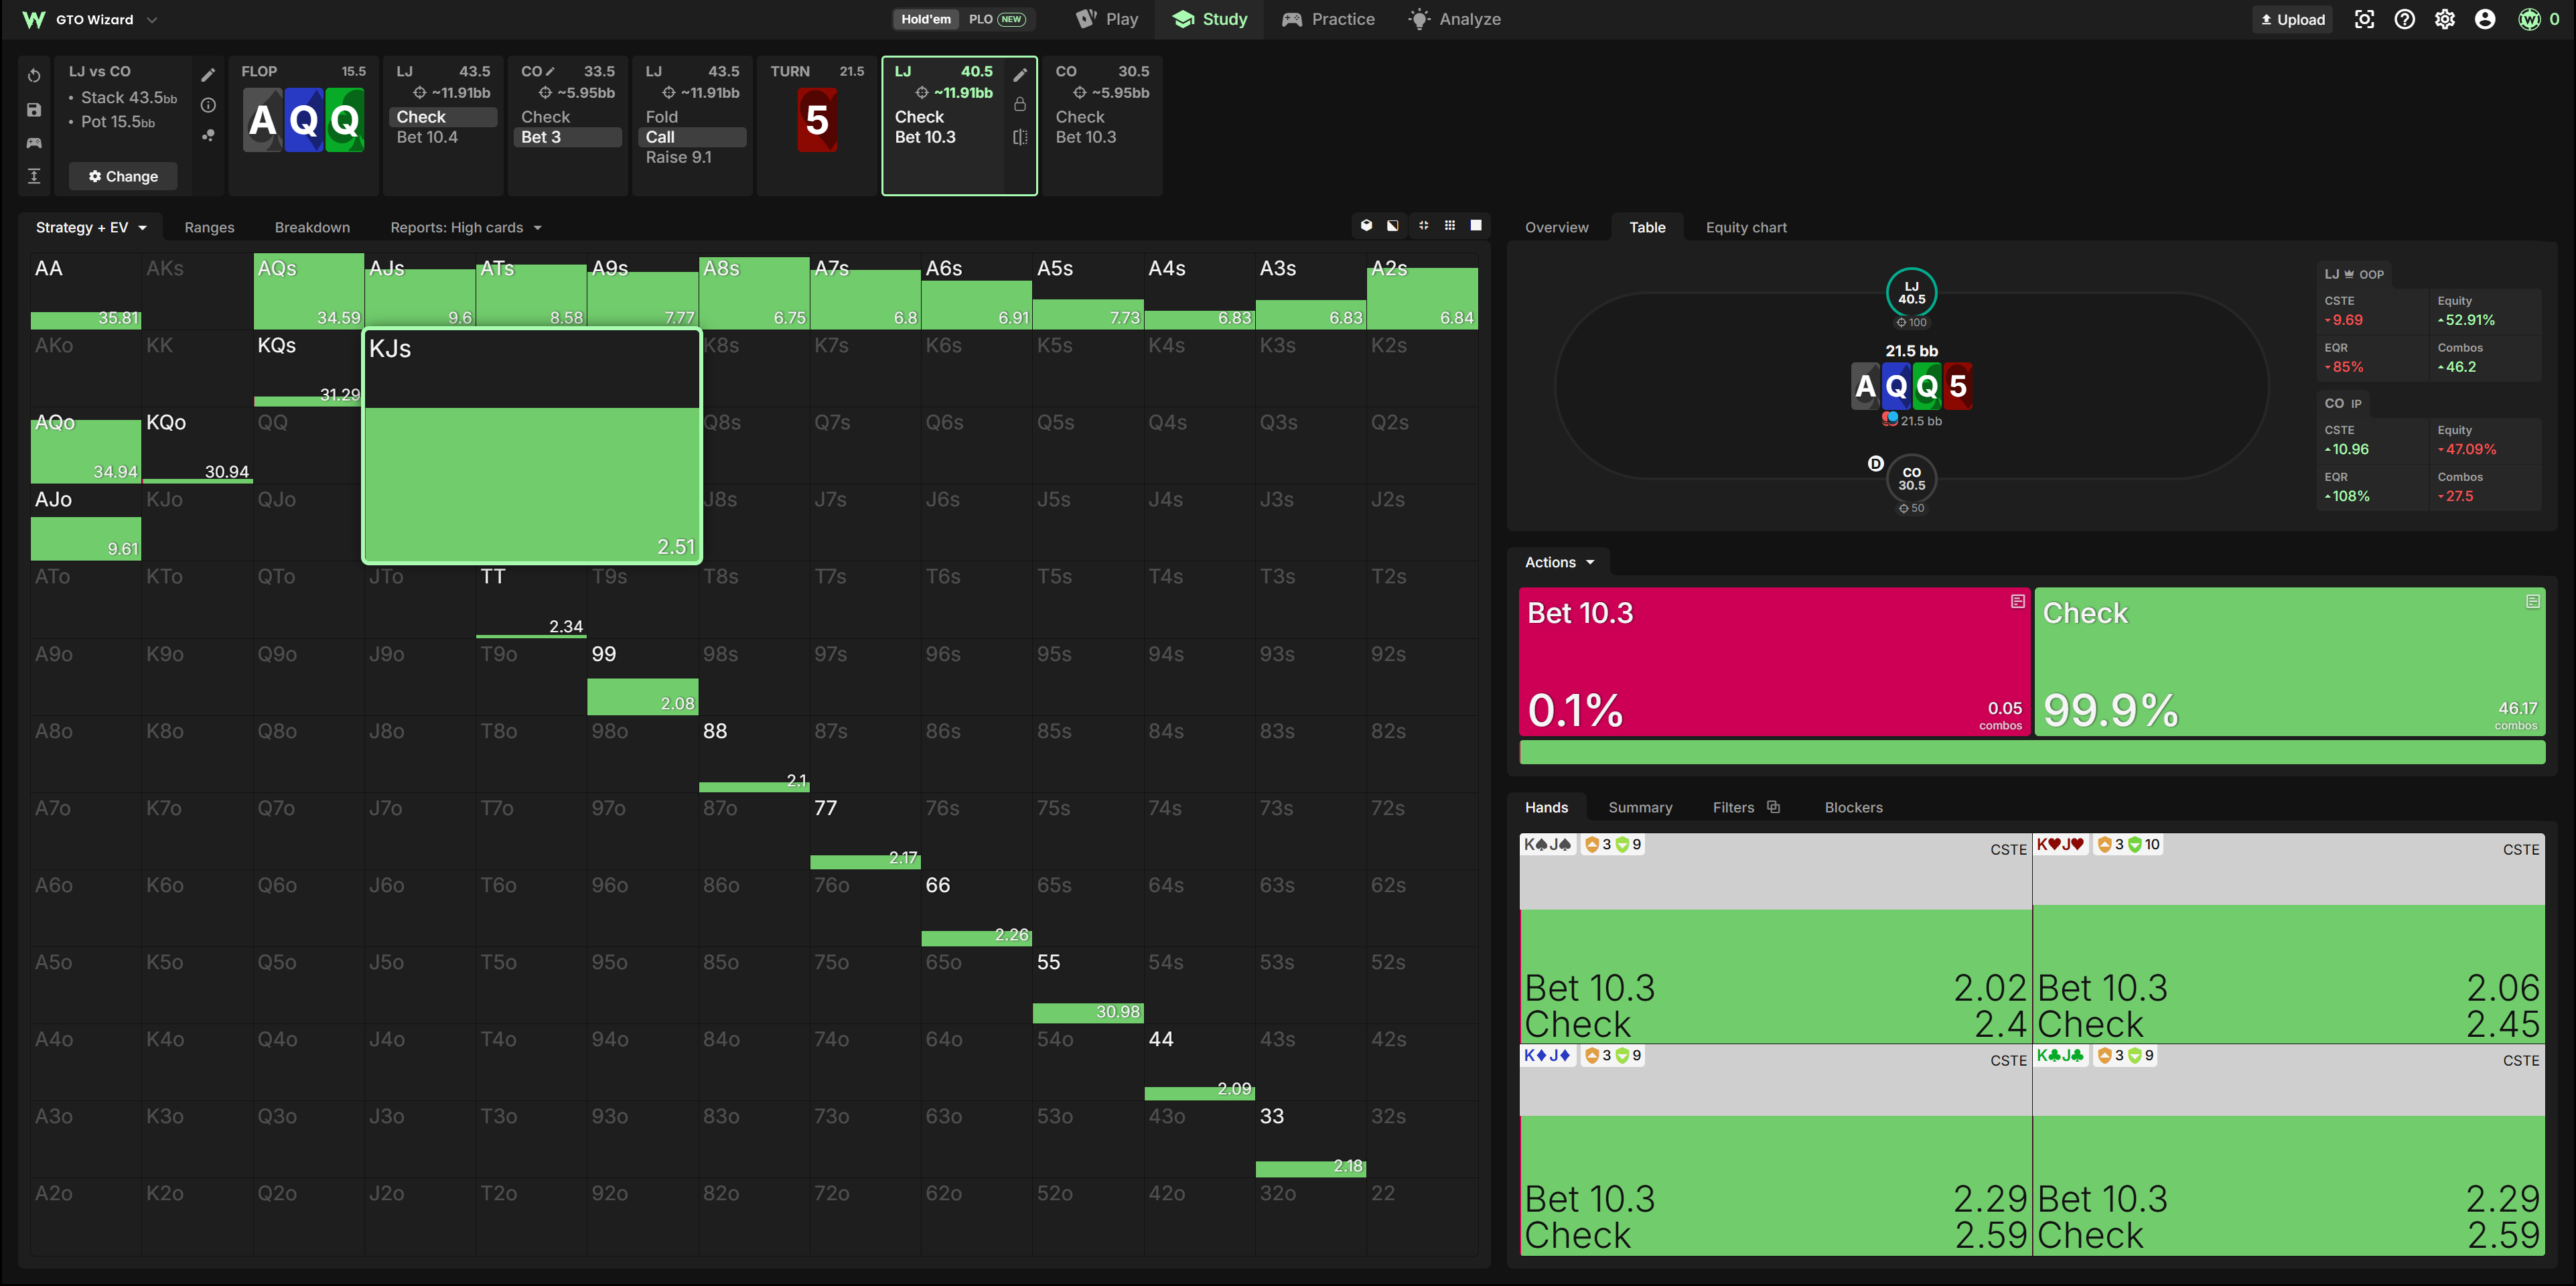Click the green Check 99.9% action swatch

tap(2290, 662)
